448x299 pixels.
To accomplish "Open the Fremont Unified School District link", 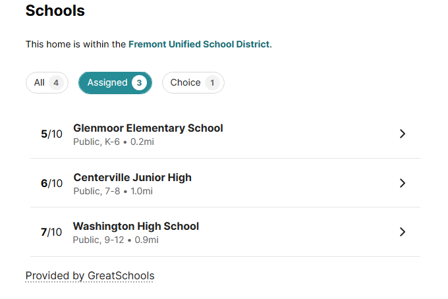I will click(198, 44).
